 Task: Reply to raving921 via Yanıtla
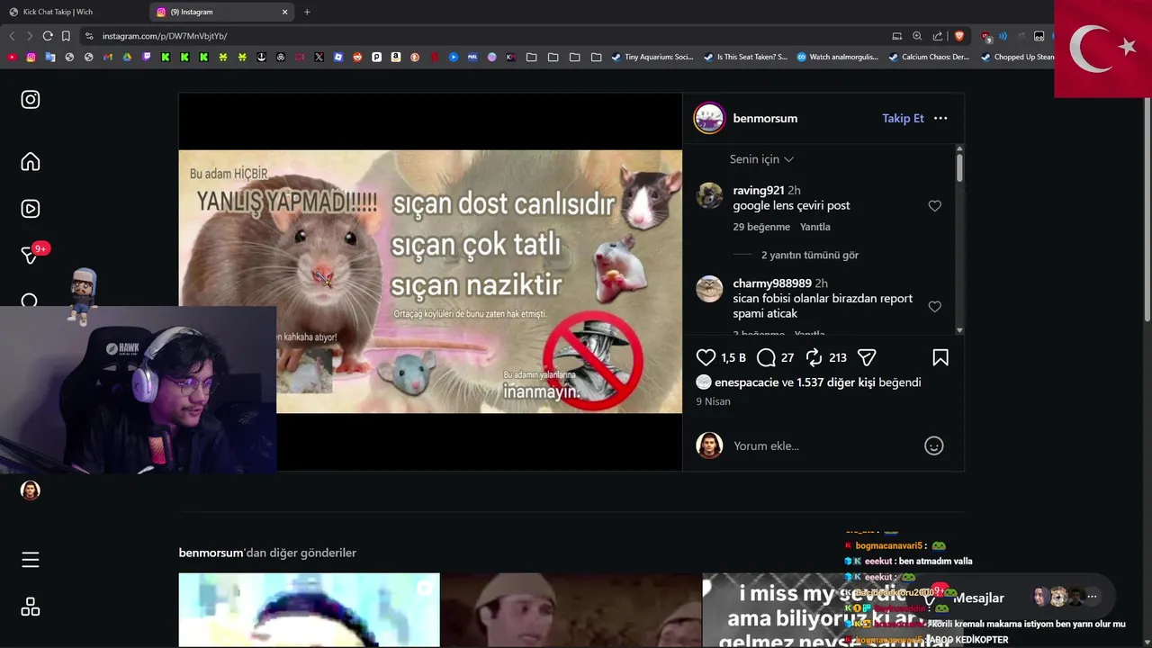[x=815, y=227]
